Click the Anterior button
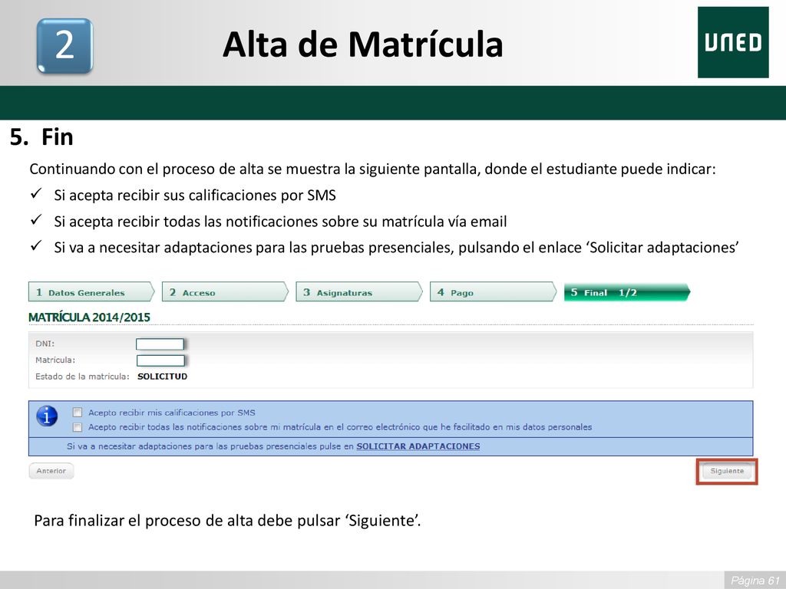Viewport: 786px width, 589px height. 51,471
